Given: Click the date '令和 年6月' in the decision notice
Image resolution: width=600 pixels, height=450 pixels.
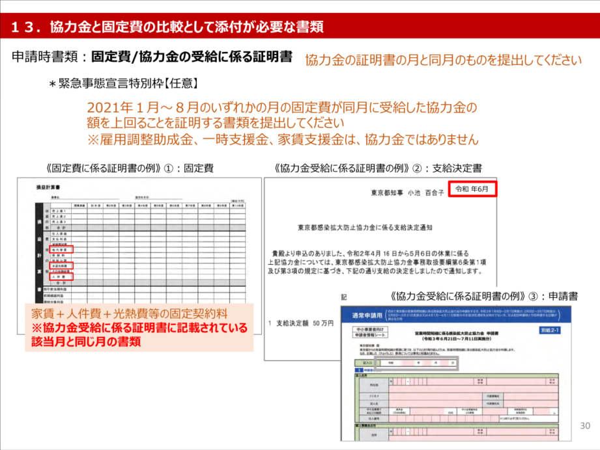Looking at the screenshot, I should tap(472, 189).
